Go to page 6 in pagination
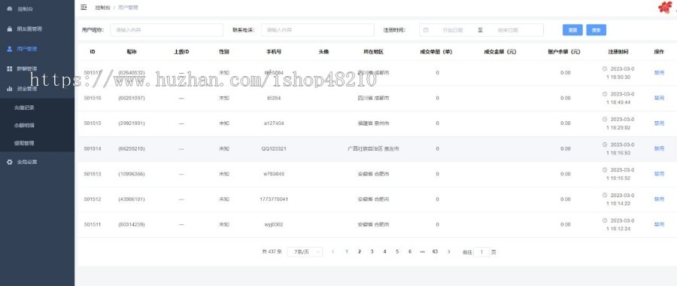Viewport: 677px width, 286px height. 410,251
